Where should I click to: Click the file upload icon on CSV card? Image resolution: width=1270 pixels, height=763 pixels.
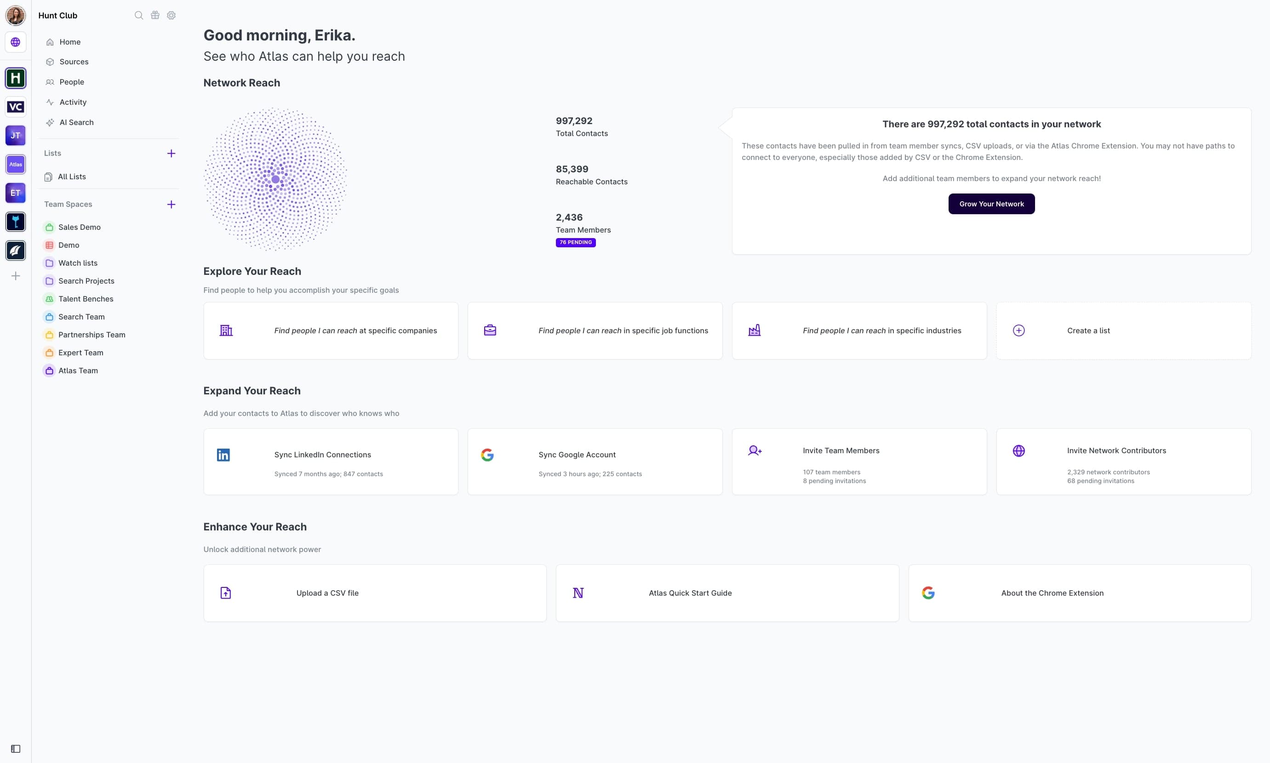[226, 593]
